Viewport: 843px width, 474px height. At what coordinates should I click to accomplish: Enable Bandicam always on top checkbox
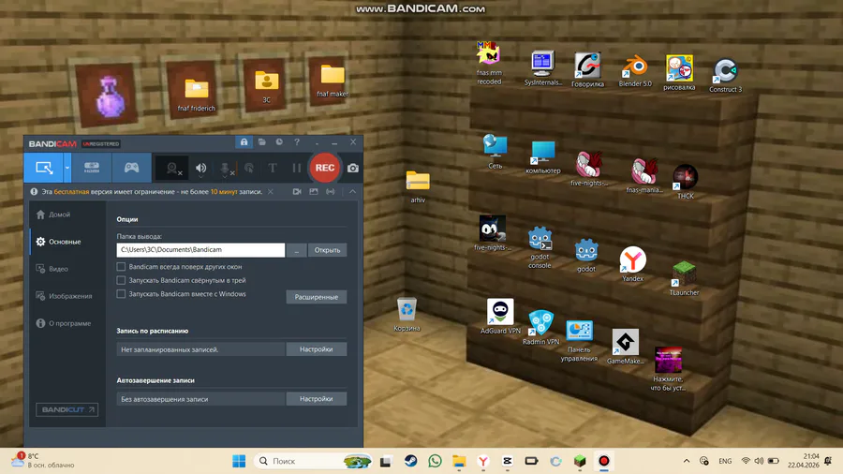coord(121,267)
